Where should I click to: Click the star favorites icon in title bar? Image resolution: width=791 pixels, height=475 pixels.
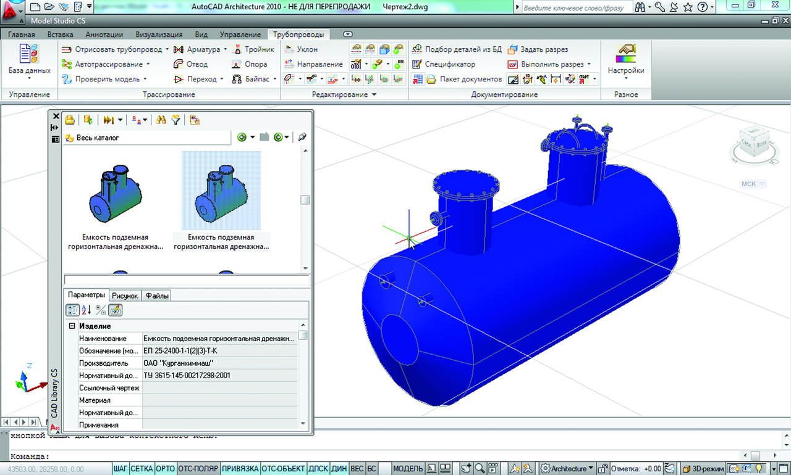(689, 7)
